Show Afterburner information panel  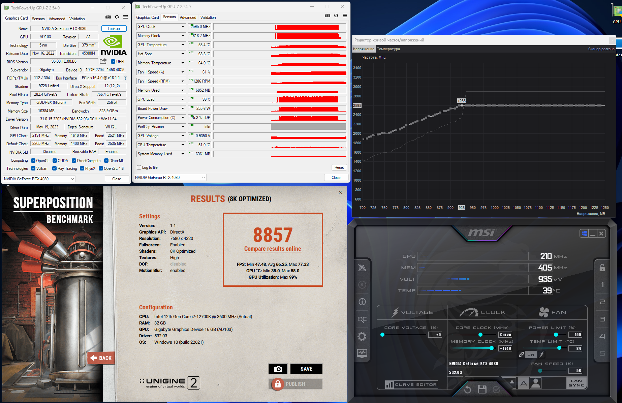click(362, 302)
